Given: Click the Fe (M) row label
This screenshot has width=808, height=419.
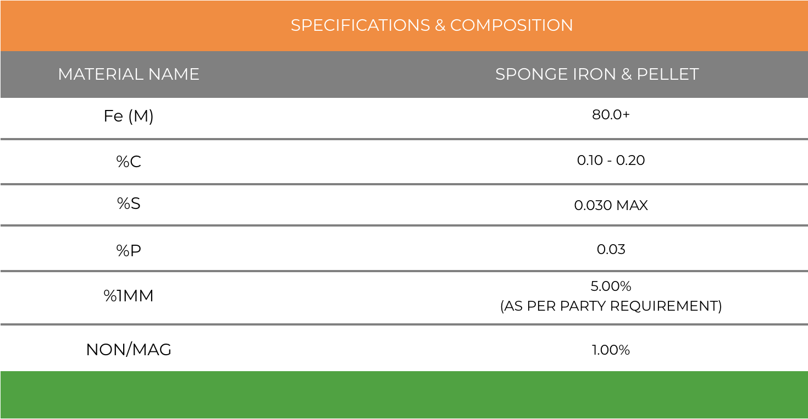Looking at the screenshot, I should click(x=129, y=116).
